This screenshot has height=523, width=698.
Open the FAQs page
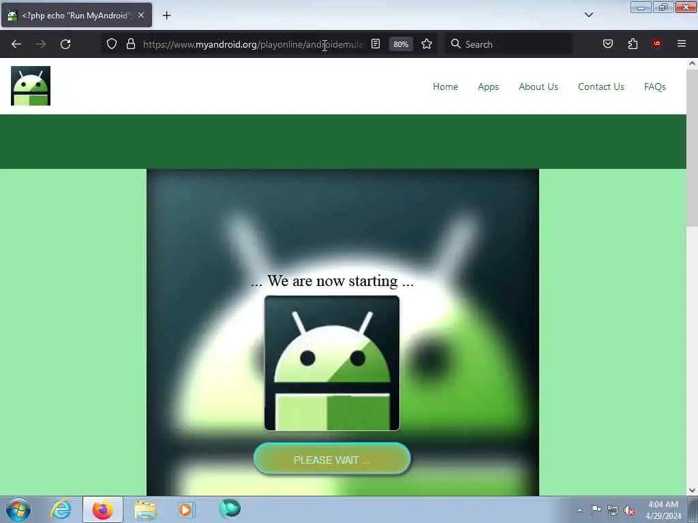point(654,86)
